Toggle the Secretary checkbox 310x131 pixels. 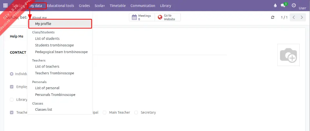[136, 113]
